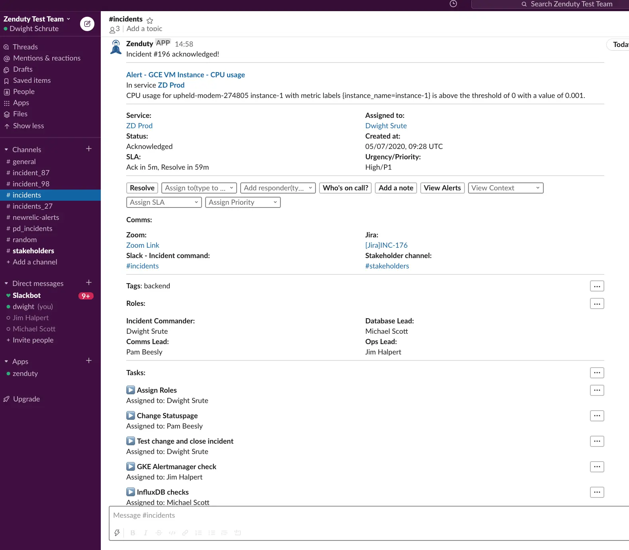Toggle inline code formatting in composer
Image resolution: width=629 pixels, height=550 pixels.
click(x=172, y=533)
